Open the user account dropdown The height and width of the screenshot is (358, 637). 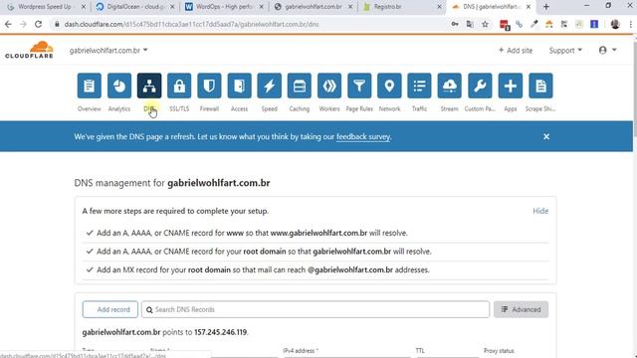[x=608, y=50]
